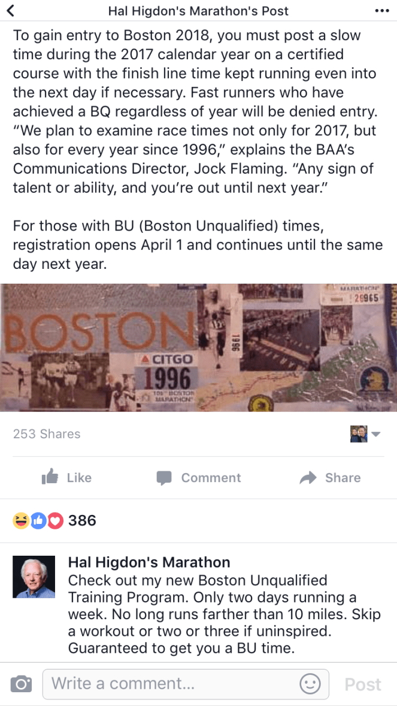Viewport: 397px width, 706px height.
Task: Tap the Post button
Action: (363, 685)
